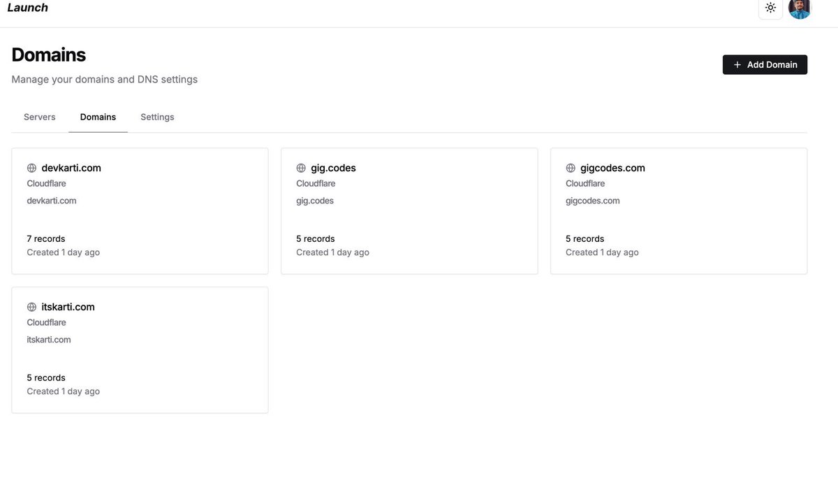Open the devkarti.com domain card
The width and height of the screenshot is (838, 483).
tap(140, 210)
